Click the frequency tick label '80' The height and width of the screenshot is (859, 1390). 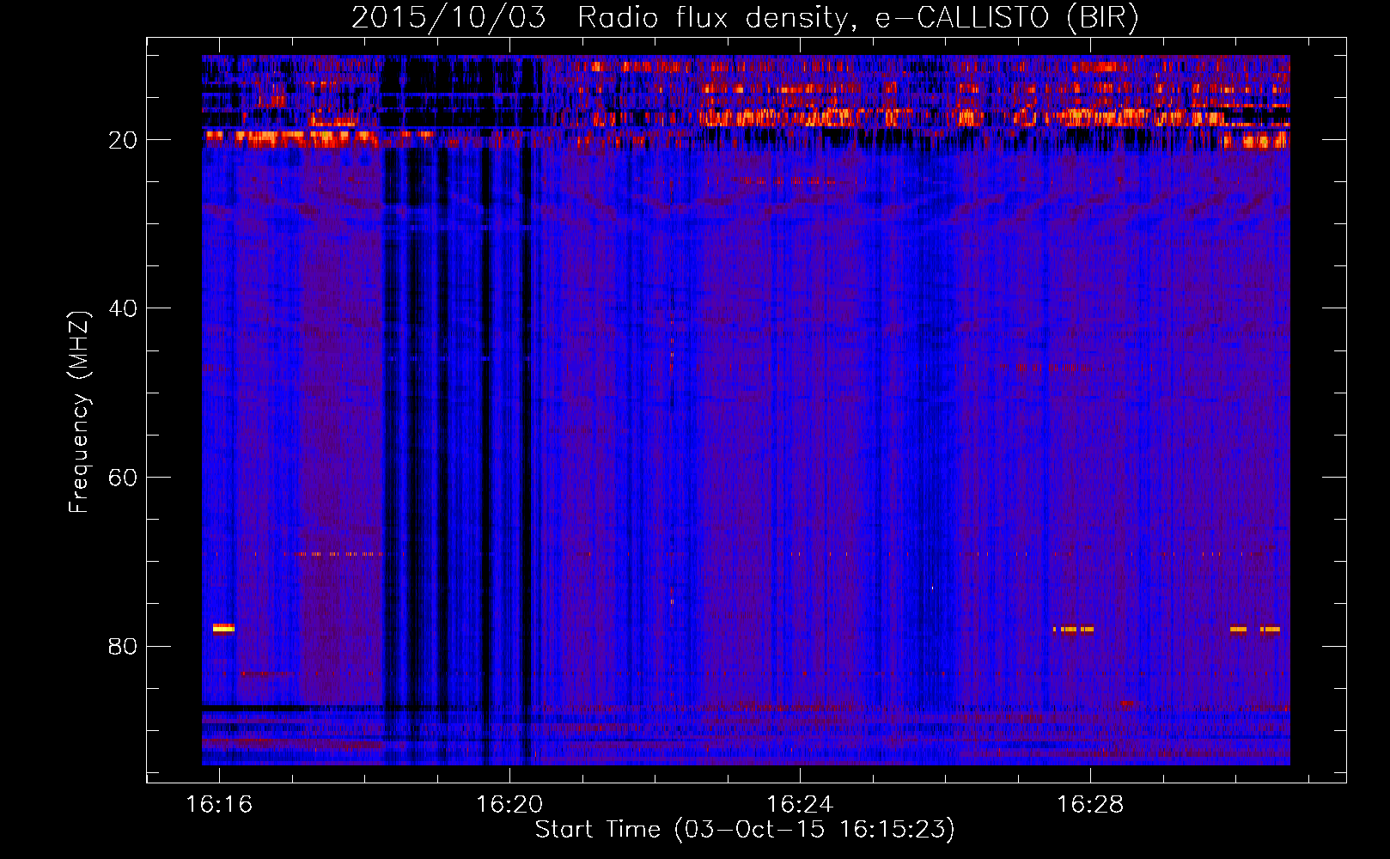click(x=123, y=647)
